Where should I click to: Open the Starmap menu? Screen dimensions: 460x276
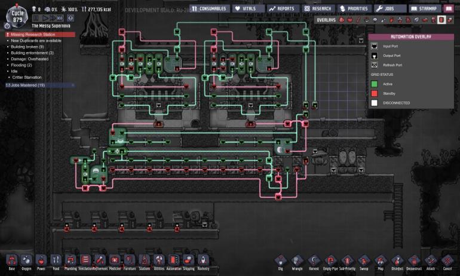425,8
